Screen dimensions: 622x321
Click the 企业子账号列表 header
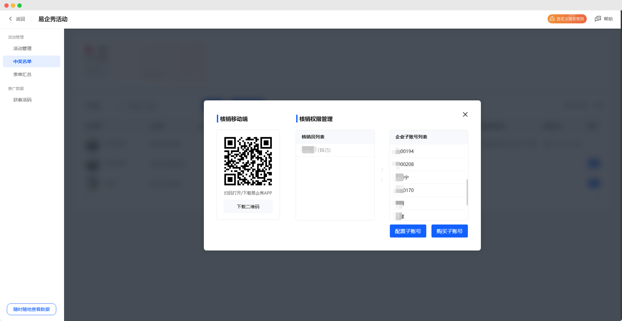click(x=429, y=137)
